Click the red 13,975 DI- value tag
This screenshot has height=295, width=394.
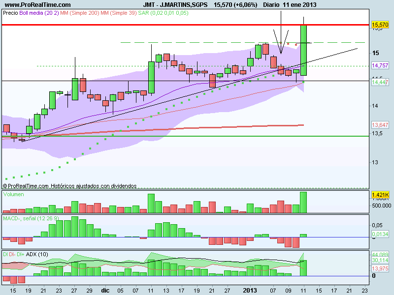click(380, 268)
